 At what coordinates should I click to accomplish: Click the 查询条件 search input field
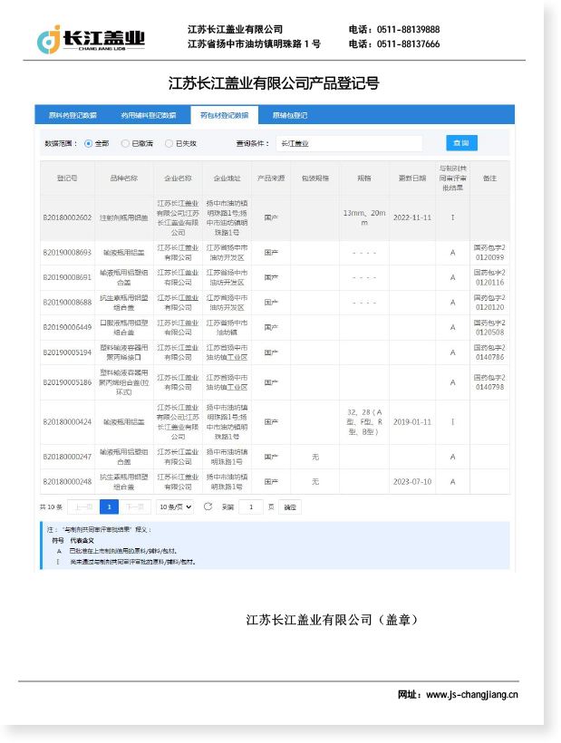click(349, 143)
